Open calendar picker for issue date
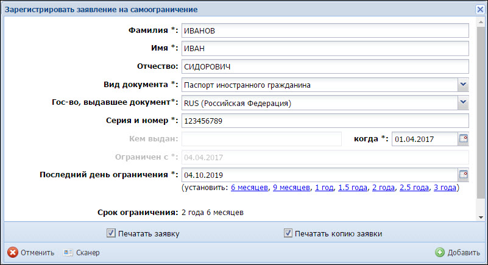The width and height of the screenshot is (488, 265). point(463,139)
